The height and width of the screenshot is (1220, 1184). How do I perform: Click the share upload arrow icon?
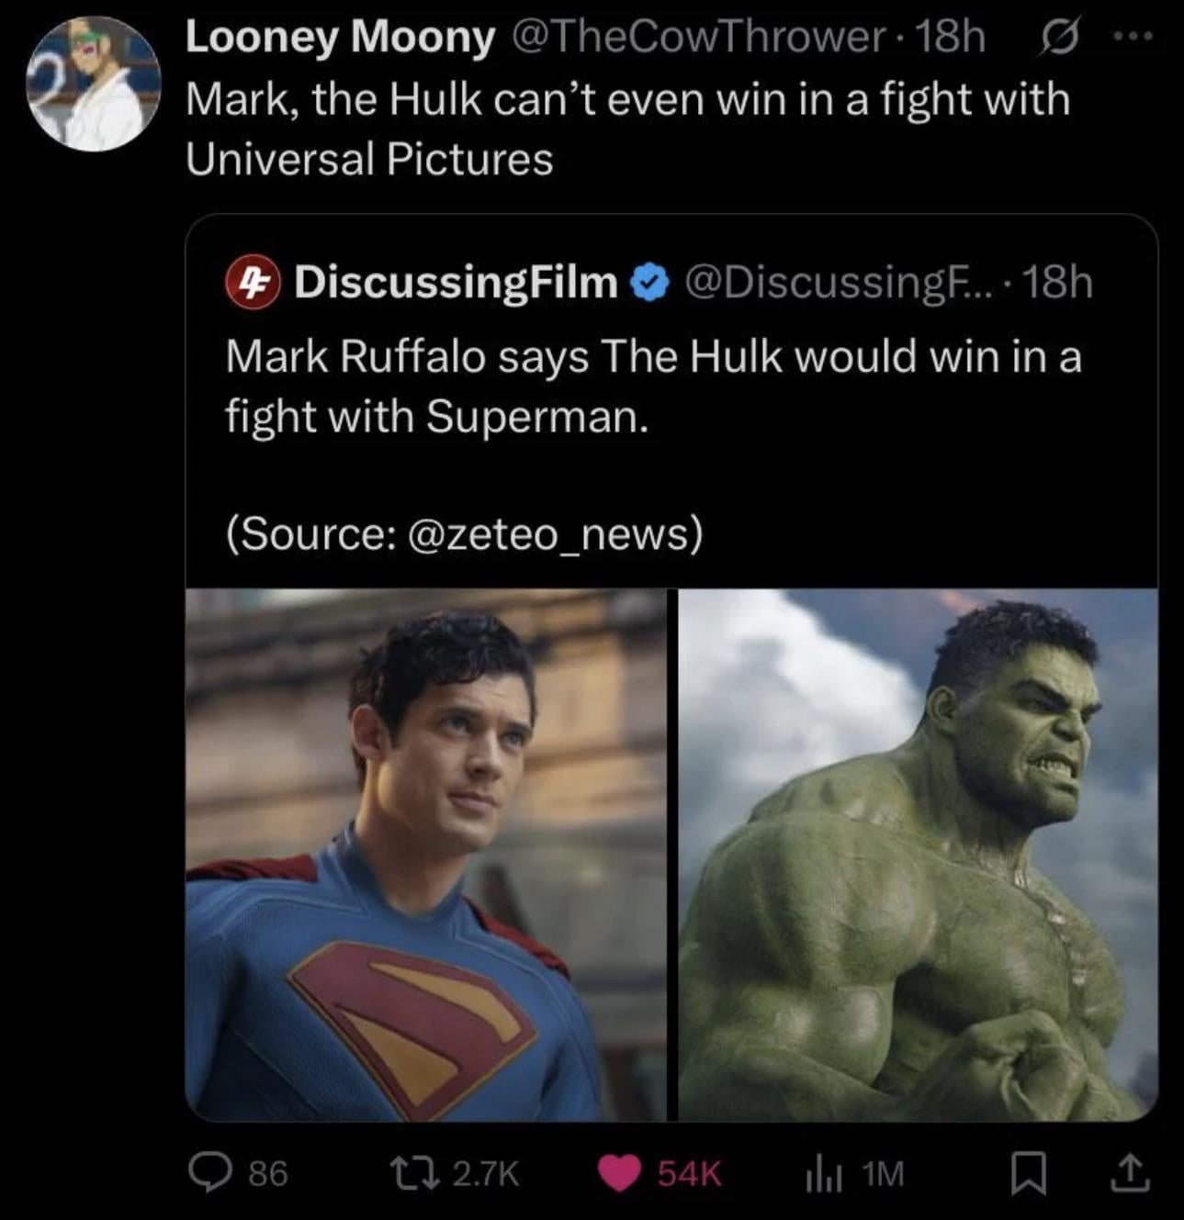[x=1130, y=1172]
